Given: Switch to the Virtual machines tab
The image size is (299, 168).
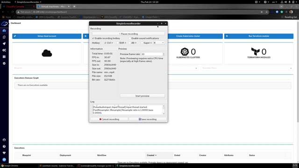Looking at the screenshot, I should (53, 7).
